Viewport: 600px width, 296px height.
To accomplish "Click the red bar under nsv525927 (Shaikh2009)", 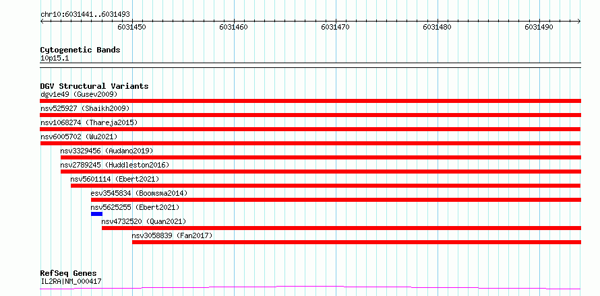I will [x=310, y=115].
